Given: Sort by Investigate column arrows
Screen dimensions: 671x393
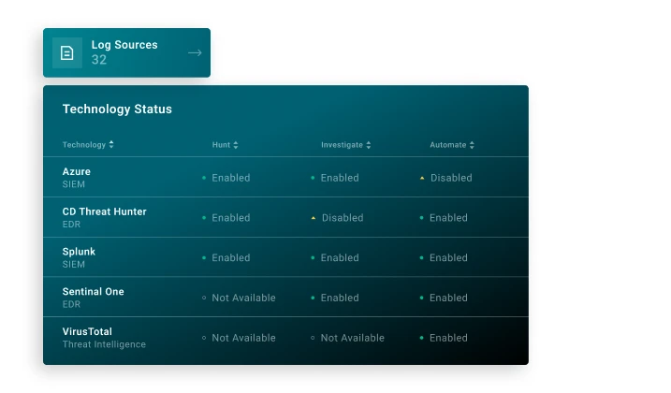Looking at the screenshot, I should (369, 145).
